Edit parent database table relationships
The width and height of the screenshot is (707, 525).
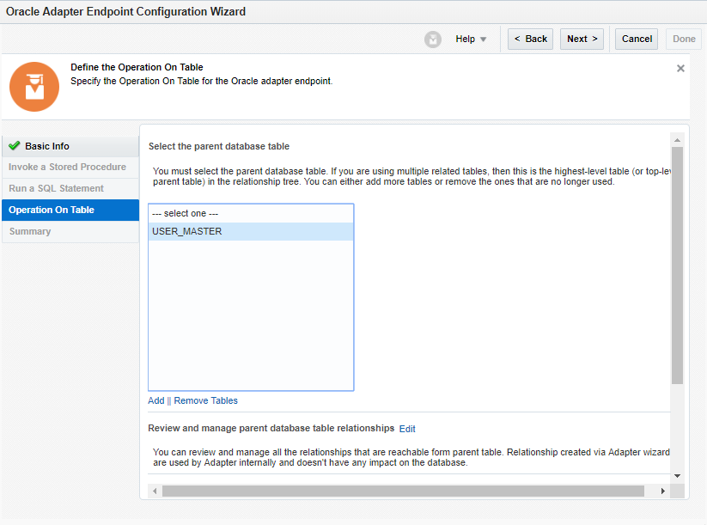click(x=407, y=429)
